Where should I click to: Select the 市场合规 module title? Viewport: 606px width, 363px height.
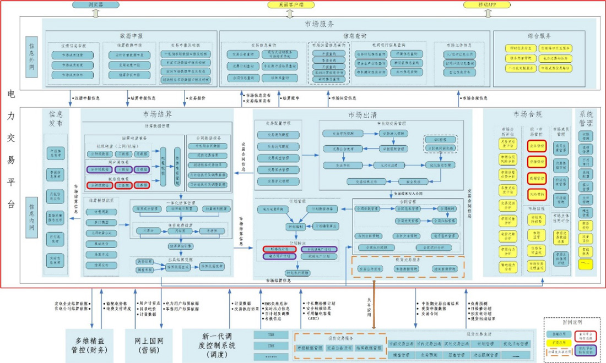[x=528, y=114]
